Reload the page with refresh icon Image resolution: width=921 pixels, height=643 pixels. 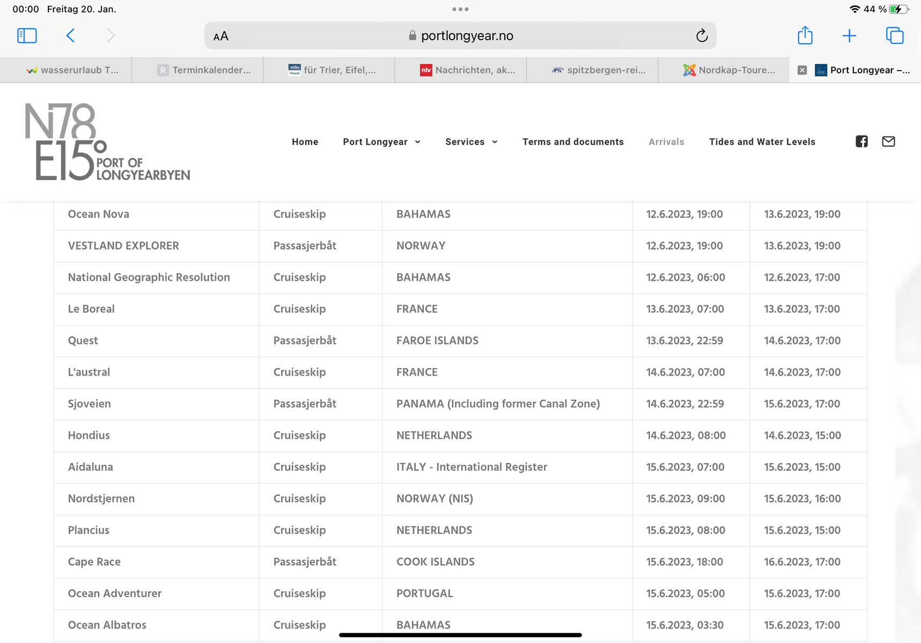click(x=702, y=36)
